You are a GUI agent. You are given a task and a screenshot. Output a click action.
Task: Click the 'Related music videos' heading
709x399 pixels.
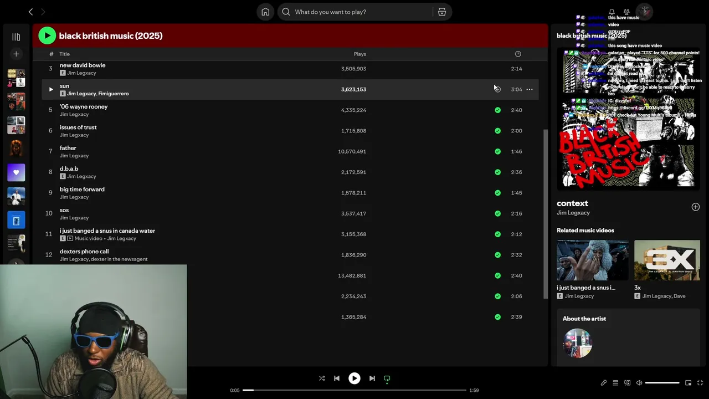(x=585, y=231)
